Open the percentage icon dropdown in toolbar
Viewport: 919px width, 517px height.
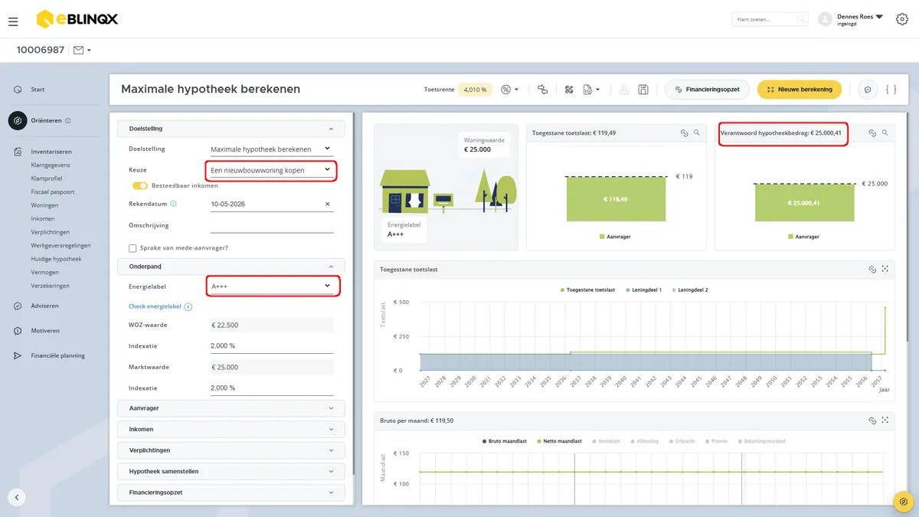click(x=509, y=90)
